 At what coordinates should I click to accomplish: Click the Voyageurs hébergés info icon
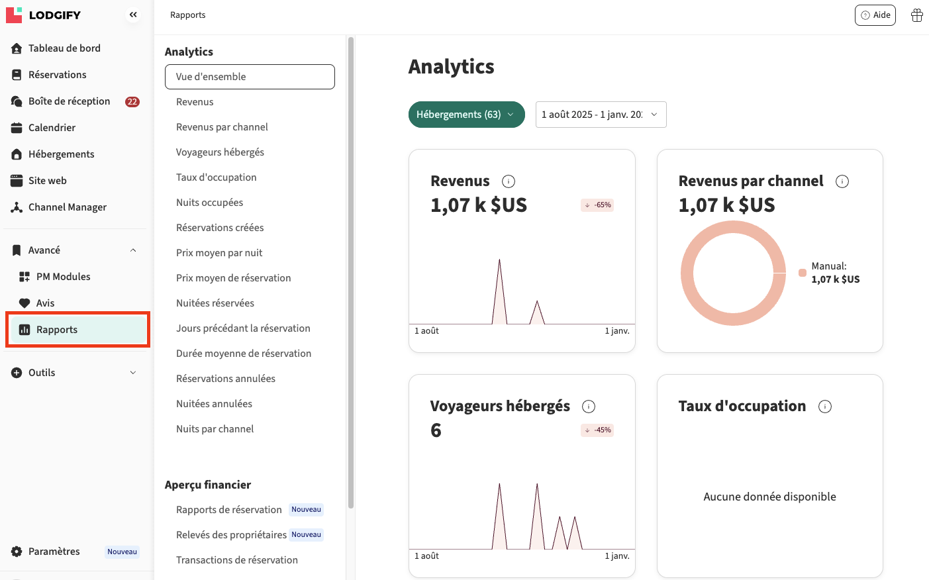click(588, 407)
